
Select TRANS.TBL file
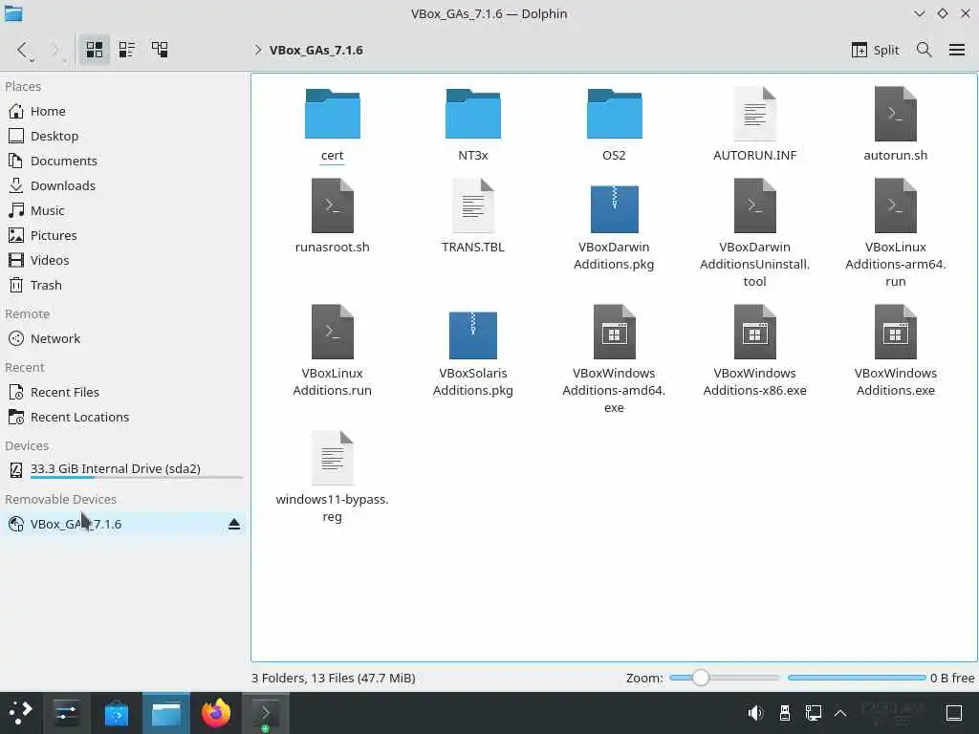click(x=472, y=217)
